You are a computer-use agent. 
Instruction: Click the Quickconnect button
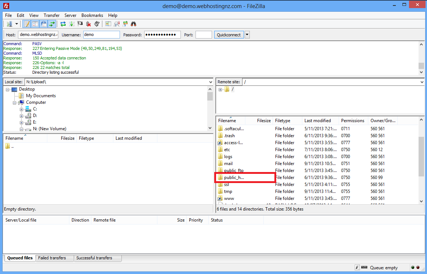coord(229,35)
